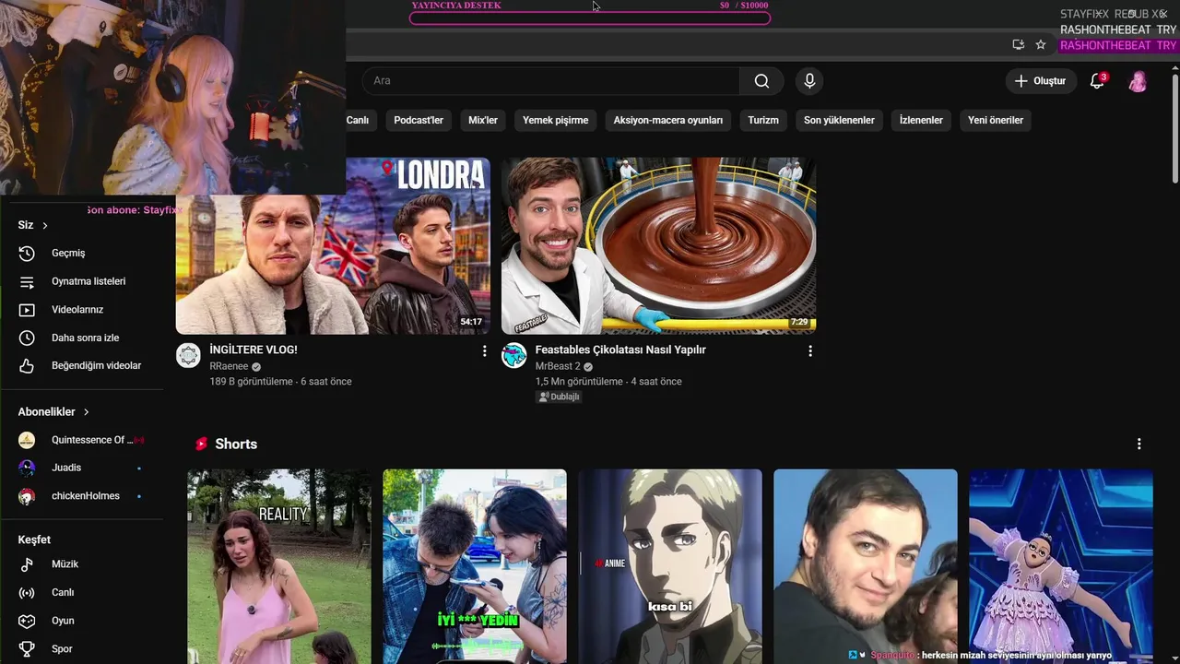
Task: Open Spor trophy icon under Keşfet
Action: pos(27,649)
